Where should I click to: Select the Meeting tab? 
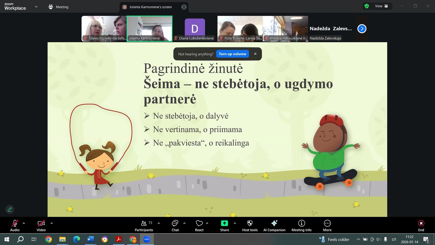coord(58,7)
